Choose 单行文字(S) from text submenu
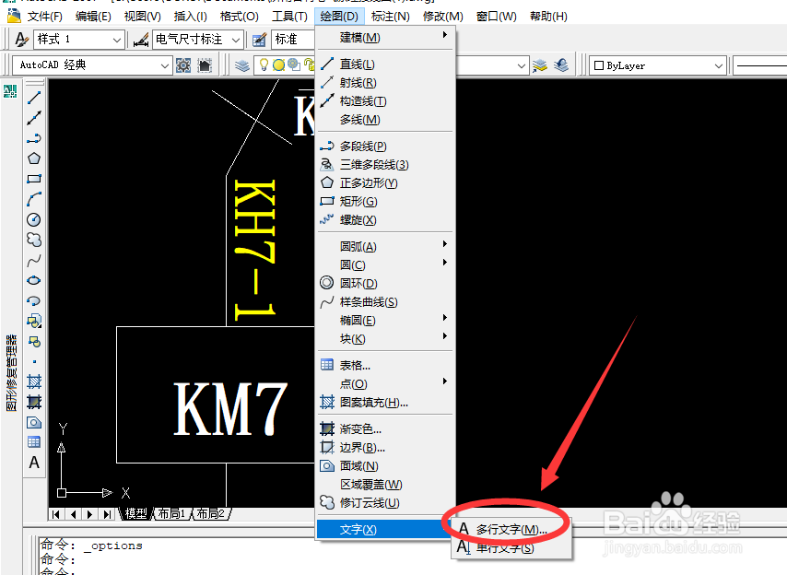 pyautogui.click(x=511, y=548)
